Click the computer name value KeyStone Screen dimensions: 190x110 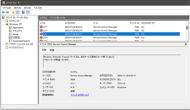(x=122, y=87)
